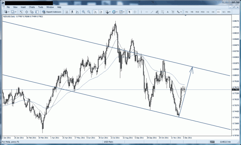The height and width of the screenshot is (145, 241).
Task: Open the View menu
Action: [15, 7]
